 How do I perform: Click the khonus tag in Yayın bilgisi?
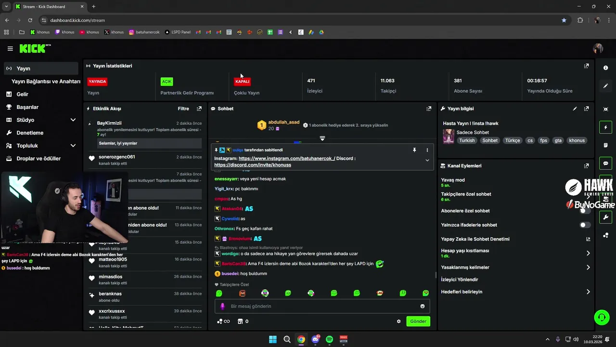(x=577, y=141)
